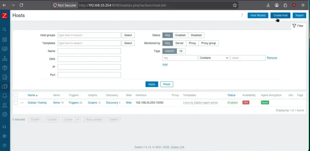Open the Alerts bell icon in sidebar
The image size is (310, 151).
pos(5,96)
